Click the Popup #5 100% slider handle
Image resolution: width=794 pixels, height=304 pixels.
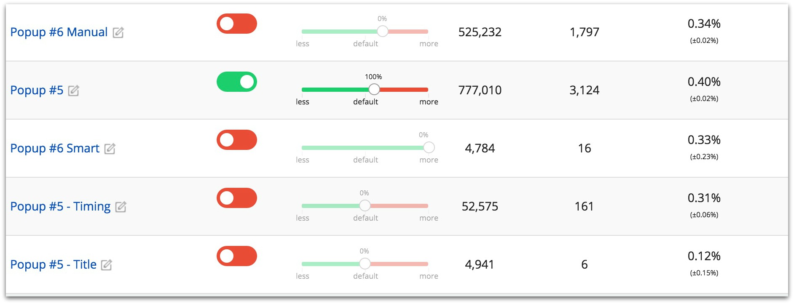pos(374,89)
